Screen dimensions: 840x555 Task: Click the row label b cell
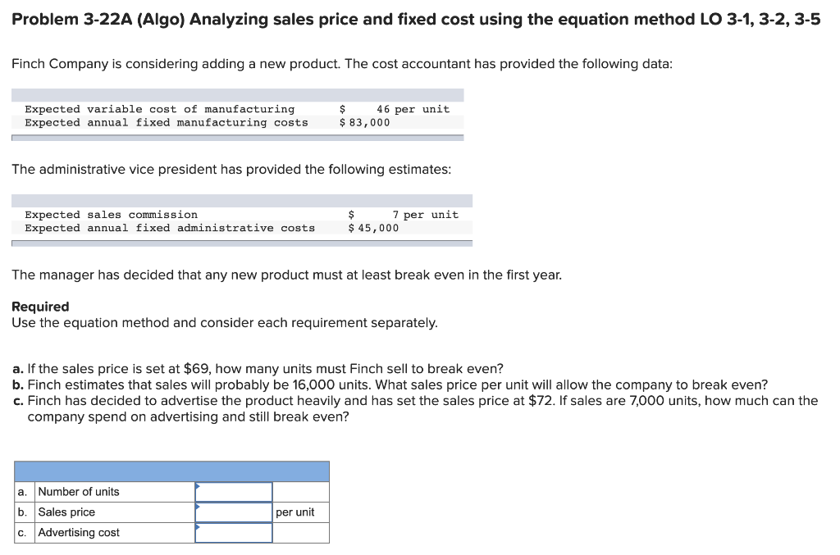[x=22, y=512]
